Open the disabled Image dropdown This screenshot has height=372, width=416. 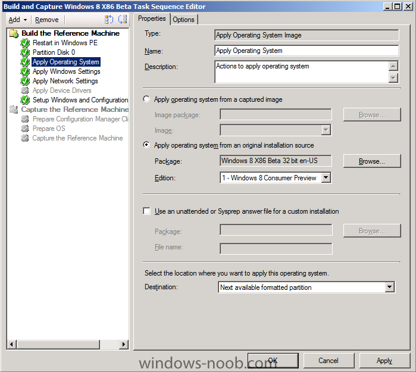326,130
